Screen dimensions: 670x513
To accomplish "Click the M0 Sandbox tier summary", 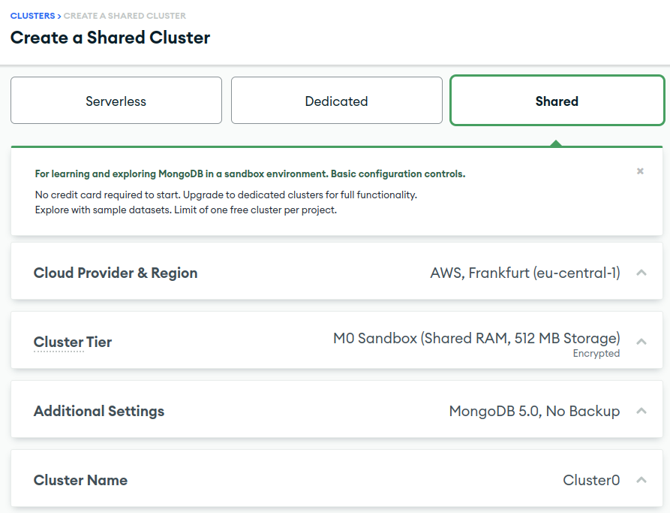I will click(476, 339).
